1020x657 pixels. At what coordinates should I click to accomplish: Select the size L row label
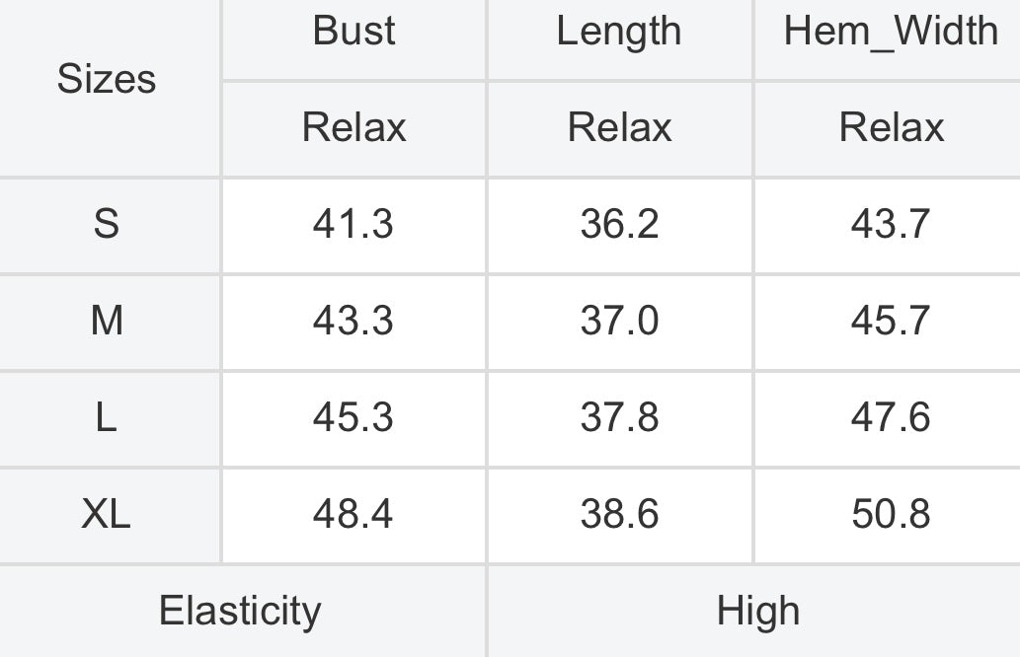click(107, 417)
